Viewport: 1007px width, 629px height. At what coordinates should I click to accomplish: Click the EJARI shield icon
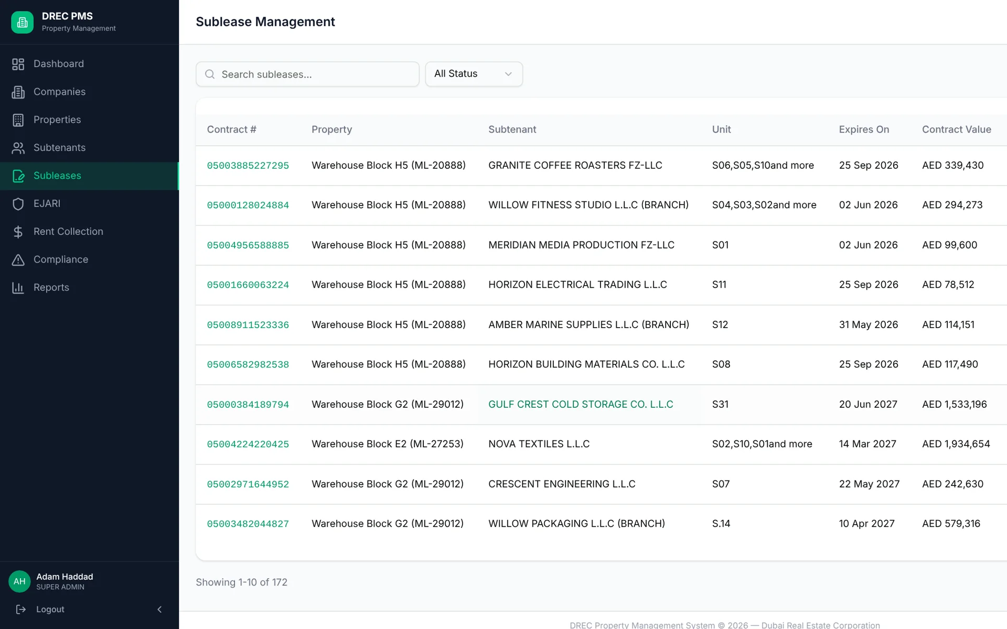point(18,204)
